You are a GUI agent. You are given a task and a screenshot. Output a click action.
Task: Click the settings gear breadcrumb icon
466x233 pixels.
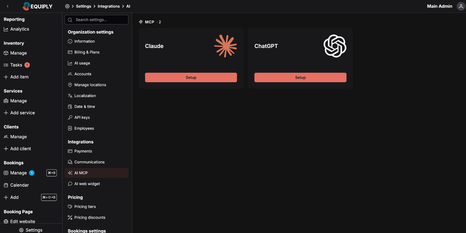pos(67,6)
